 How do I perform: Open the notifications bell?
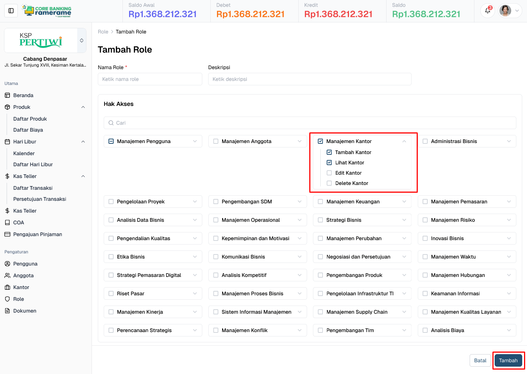[488, 11]
